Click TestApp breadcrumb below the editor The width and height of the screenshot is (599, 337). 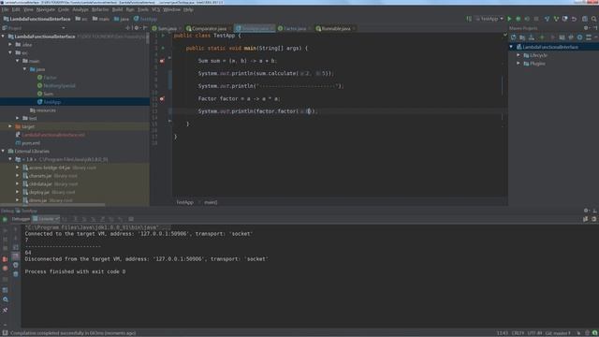(x=184, y=202)
